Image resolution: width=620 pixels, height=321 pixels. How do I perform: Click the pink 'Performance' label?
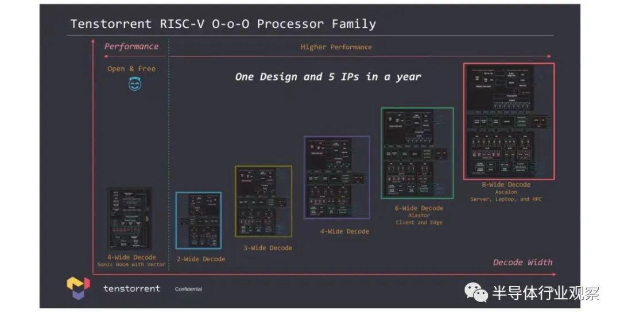tap(131, 47)
